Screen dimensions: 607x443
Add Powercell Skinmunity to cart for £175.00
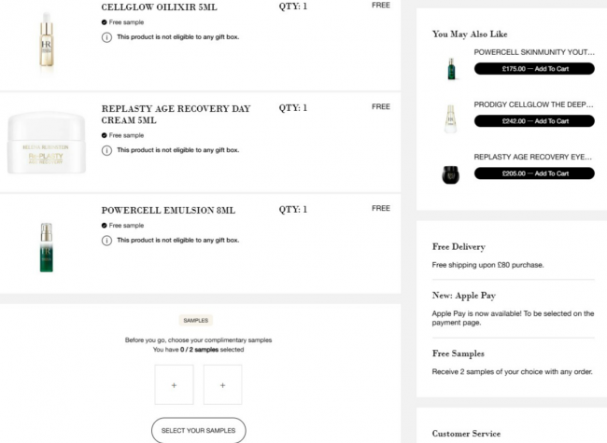point(534,69)
